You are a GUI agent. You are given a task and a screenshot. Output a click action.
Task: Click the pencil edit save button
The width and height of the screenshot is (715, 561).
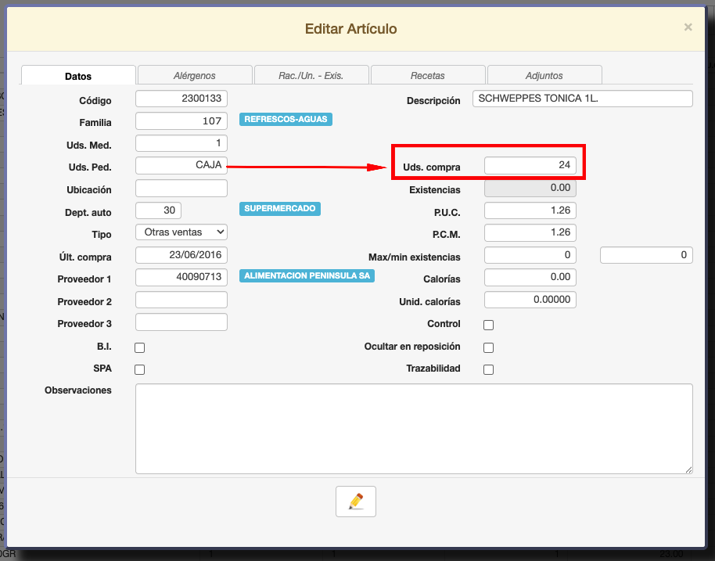[x=356, y=502]
